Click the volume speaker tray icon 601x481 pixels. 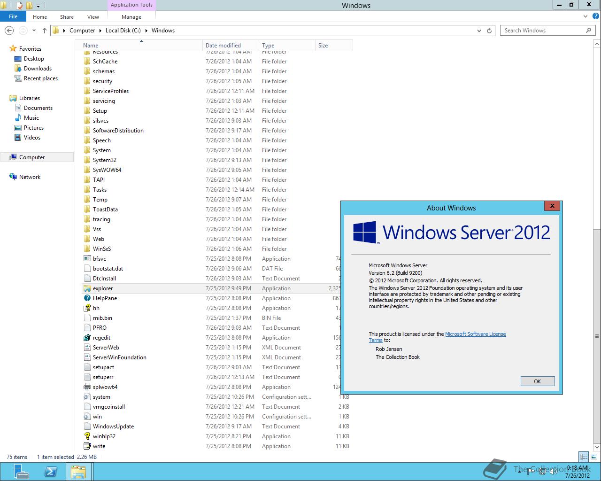click(x=554, y=471)
